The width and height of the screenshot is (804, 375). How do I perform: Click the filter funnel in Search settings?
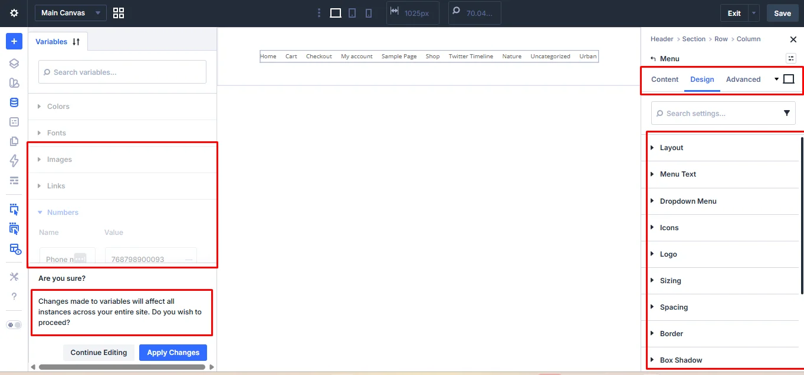click(x=787, y=113)
